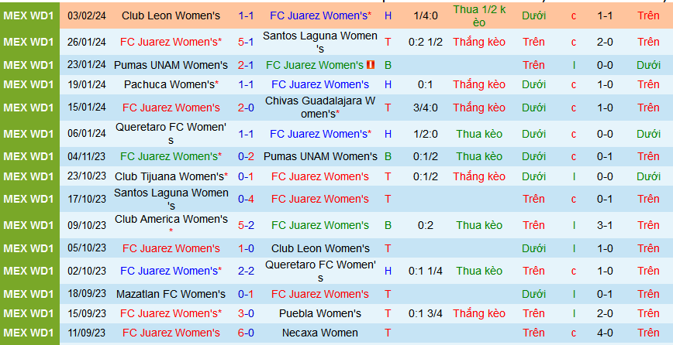Image resolution: width=673 pixels, height=345 pixels.
Task: Click the 5-1 score against Santos Laguna
Action: (246, 42)
